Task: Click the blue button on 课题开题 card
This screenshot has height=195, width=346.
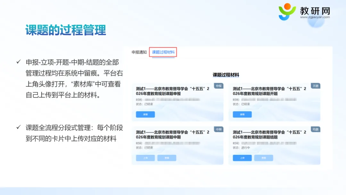Action: pos(242,114)
